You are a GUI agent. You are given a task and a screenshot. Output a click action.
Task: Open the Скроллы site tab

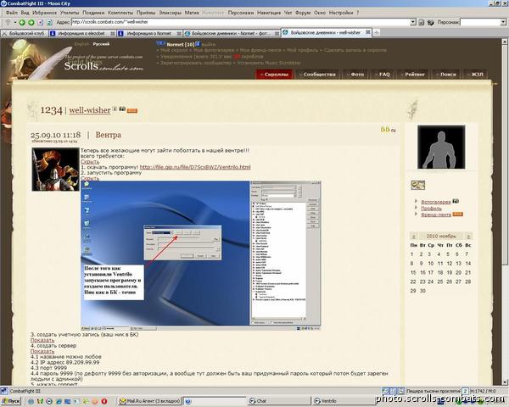274,75
